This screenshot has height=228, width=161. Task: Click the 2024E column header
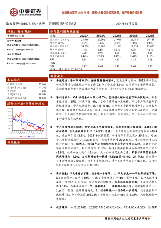click(117, 36)
